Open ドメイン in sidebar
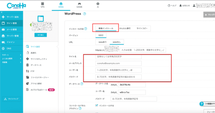Viewport: 215px width, 113px height. click(12, 42)
